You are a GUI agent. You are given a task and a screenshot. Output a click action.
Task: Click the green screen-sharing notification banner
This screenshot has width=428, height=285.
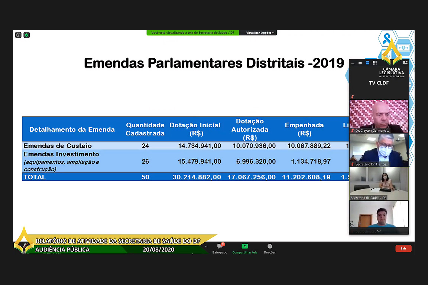tap(192, 33)
